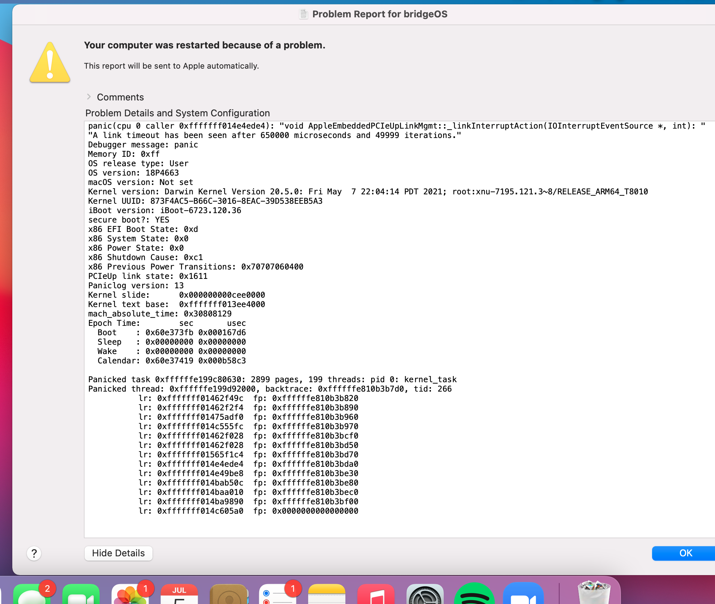
Task: Open Reminders with its notification badge
Action: coord(278,596)
